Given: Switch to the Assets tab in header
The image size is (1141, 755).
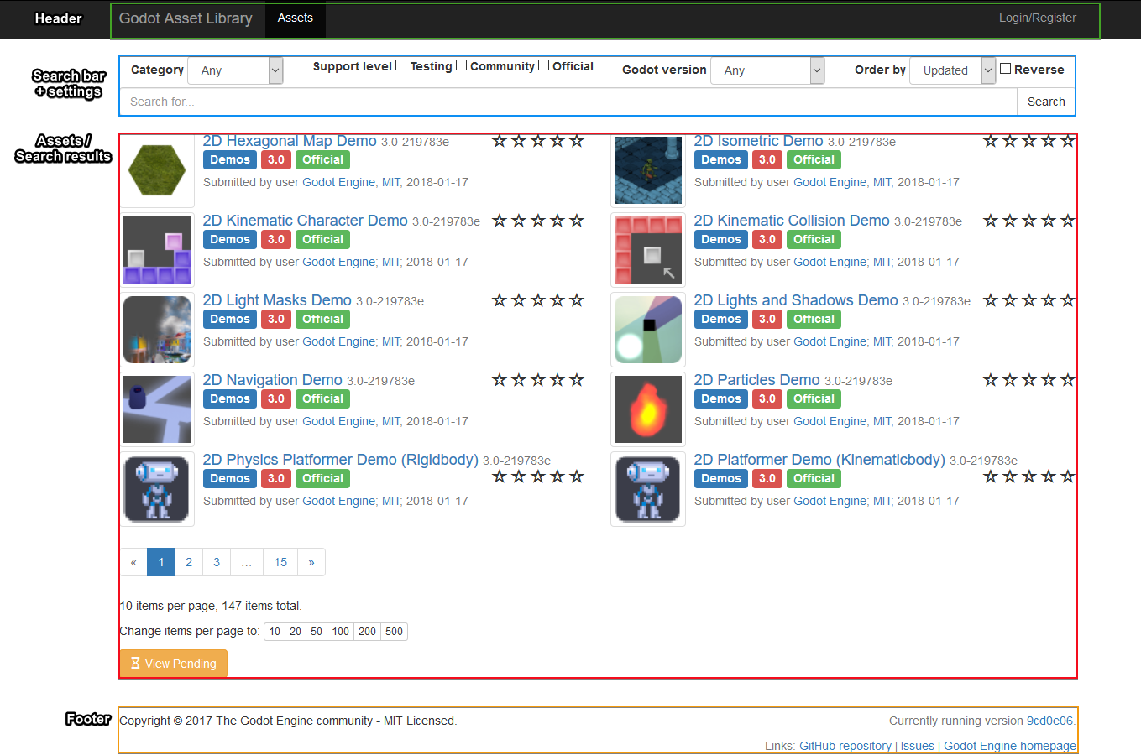Looking at the screenshot, I should [295, 18].
